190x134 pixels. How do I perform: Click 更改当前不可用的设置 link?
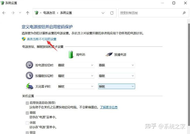pyautogui.click(x=42, y=39)
